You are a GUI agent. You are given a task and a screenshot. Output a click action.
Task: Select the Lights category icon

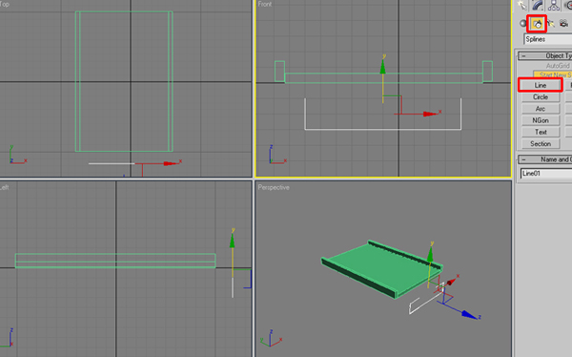pyautogui.click(x=550, y=24)
